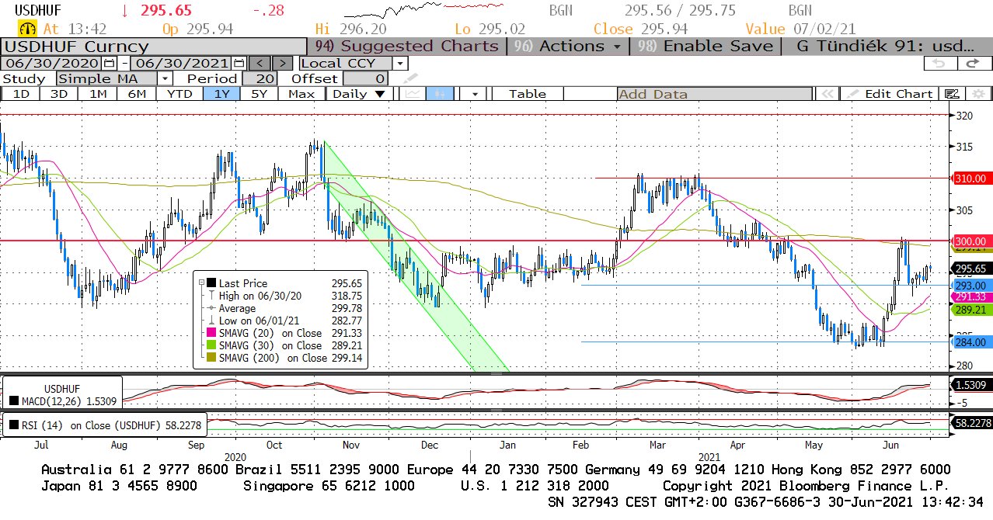The width and height of the screenshot is (993, 520).
Task: Open the Local CCY currency dropdown arrow
Action: point(400,64)
